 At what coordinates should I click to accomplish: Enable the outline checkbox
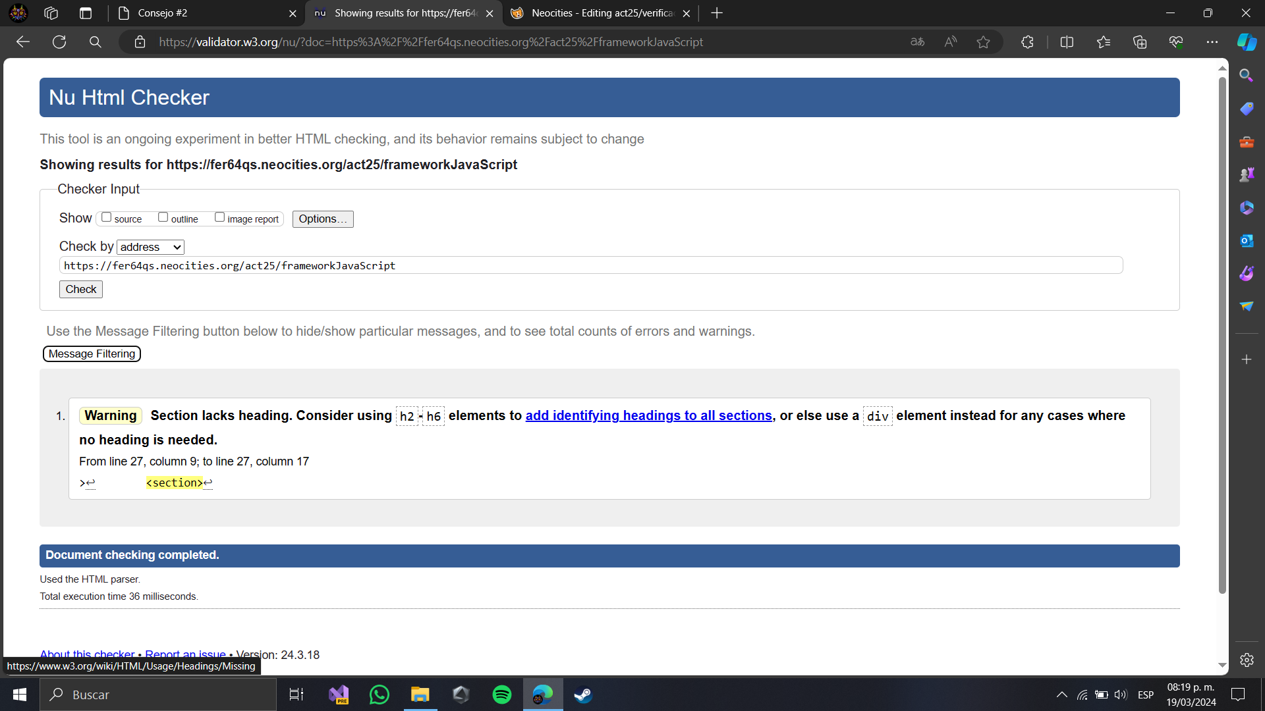click(163, 218)
